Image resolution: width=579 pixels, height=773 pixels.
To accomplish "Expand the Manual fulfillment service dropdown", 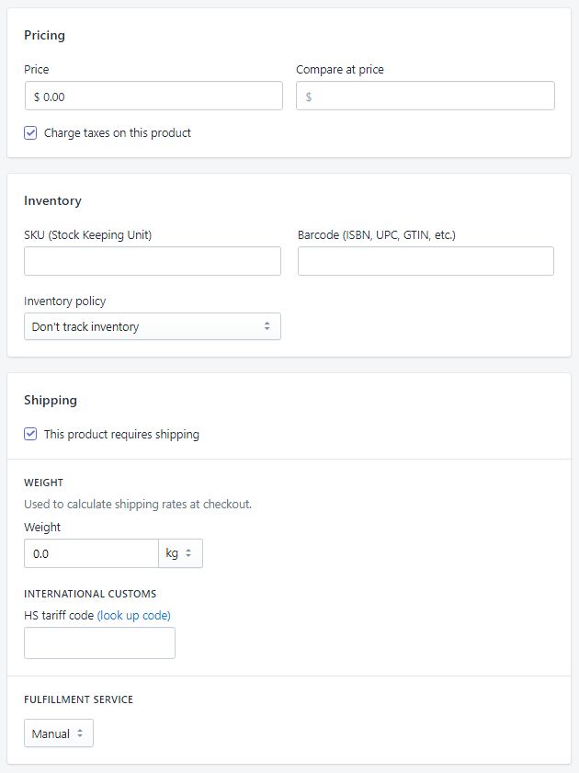I will [59, 733].
